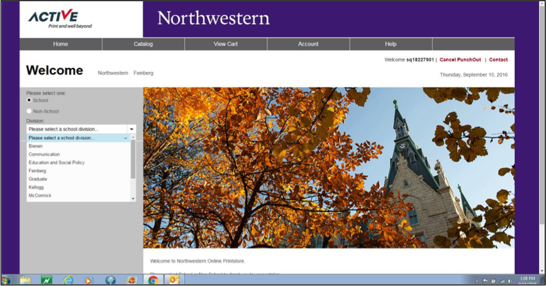The height and width of the screenshot is (286, 546).
Task: Click the 'Thursday, September 15, 2016' date text
Action: click(x=474, y=75)
